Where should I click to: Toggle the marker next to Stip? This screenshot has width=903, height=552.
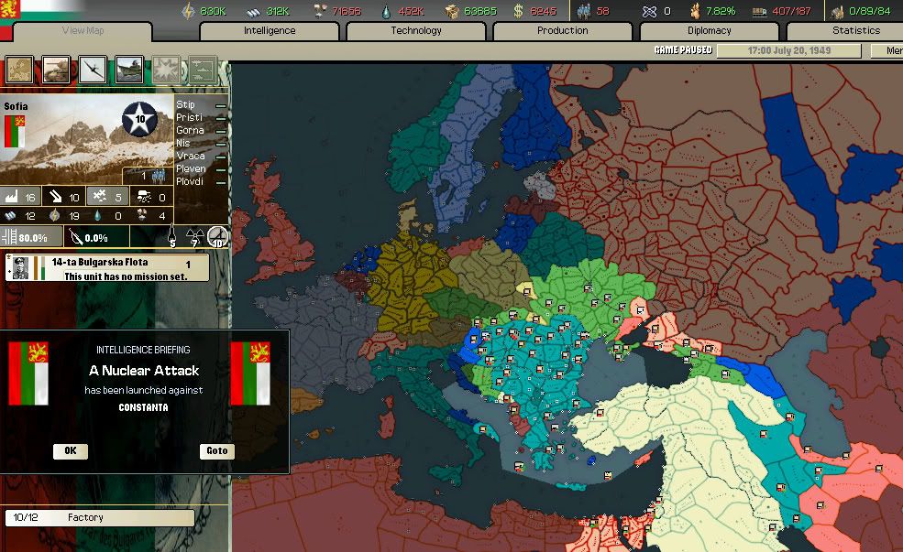click(x=218, y=104)
